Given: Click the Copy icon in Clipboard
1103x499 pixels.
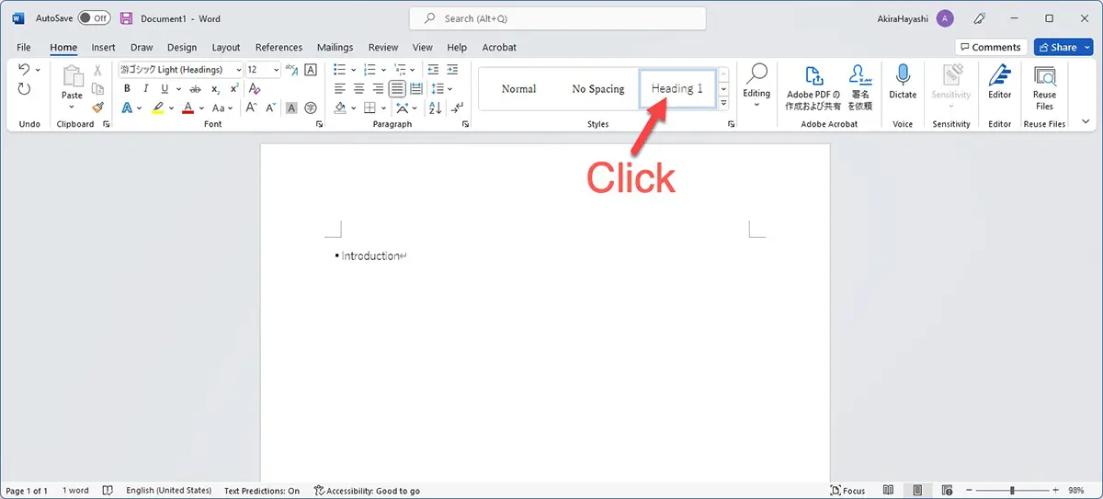Looking at the screenshot, I should click(97, 88).
